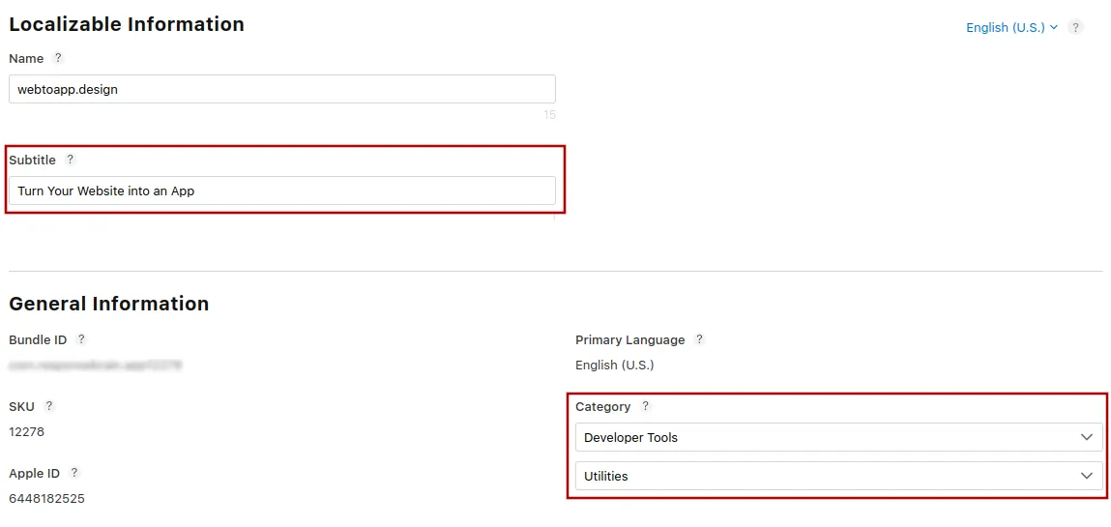
Task: Click the Primary Language value English (U.S.)
Action: click(x=614, y=366)
